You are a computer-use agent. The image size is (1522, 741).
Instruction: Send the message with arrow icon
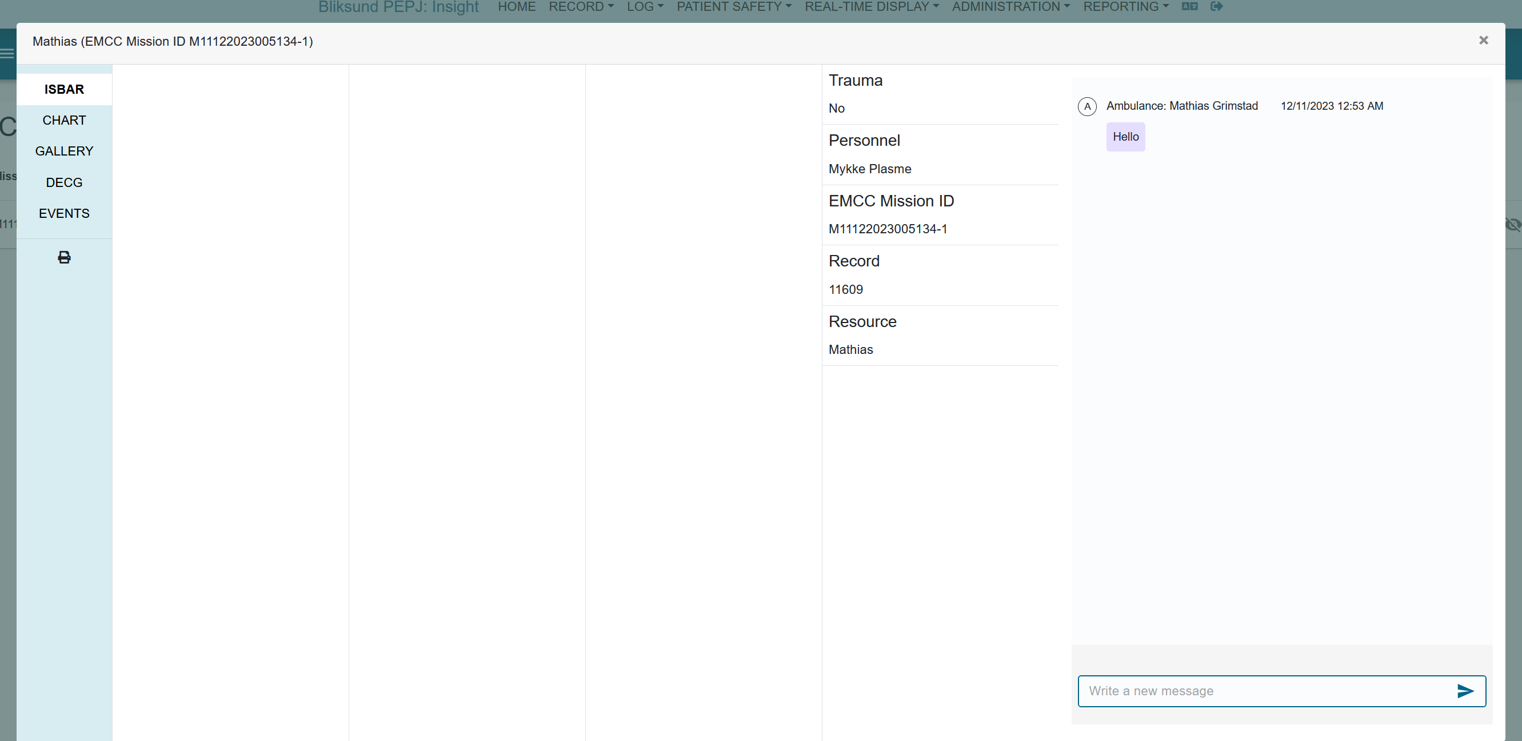pyautogui.click(x=1465, y=691)
